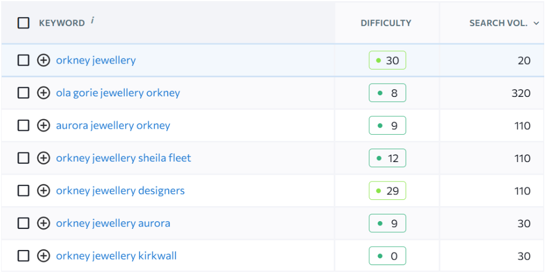This screenshot has height=274, width=547.
Task: Check the box for orkney jewellery row
Action: tap(23, 60)
